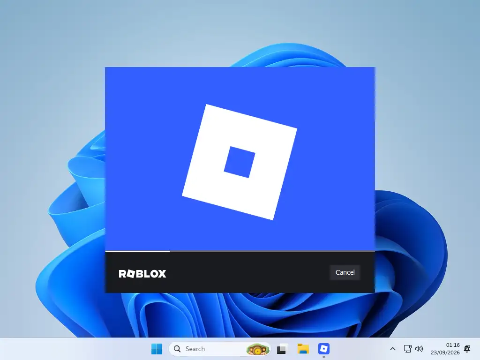Viewport: 480px width, 360px height.
Task: Cancel the Roblox installation
Action: (345, 272)
